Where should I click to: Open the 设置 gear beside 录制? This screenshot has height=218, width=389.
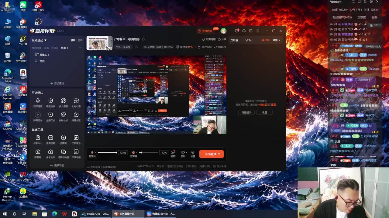pyautogui.click(x=193, y=154)
